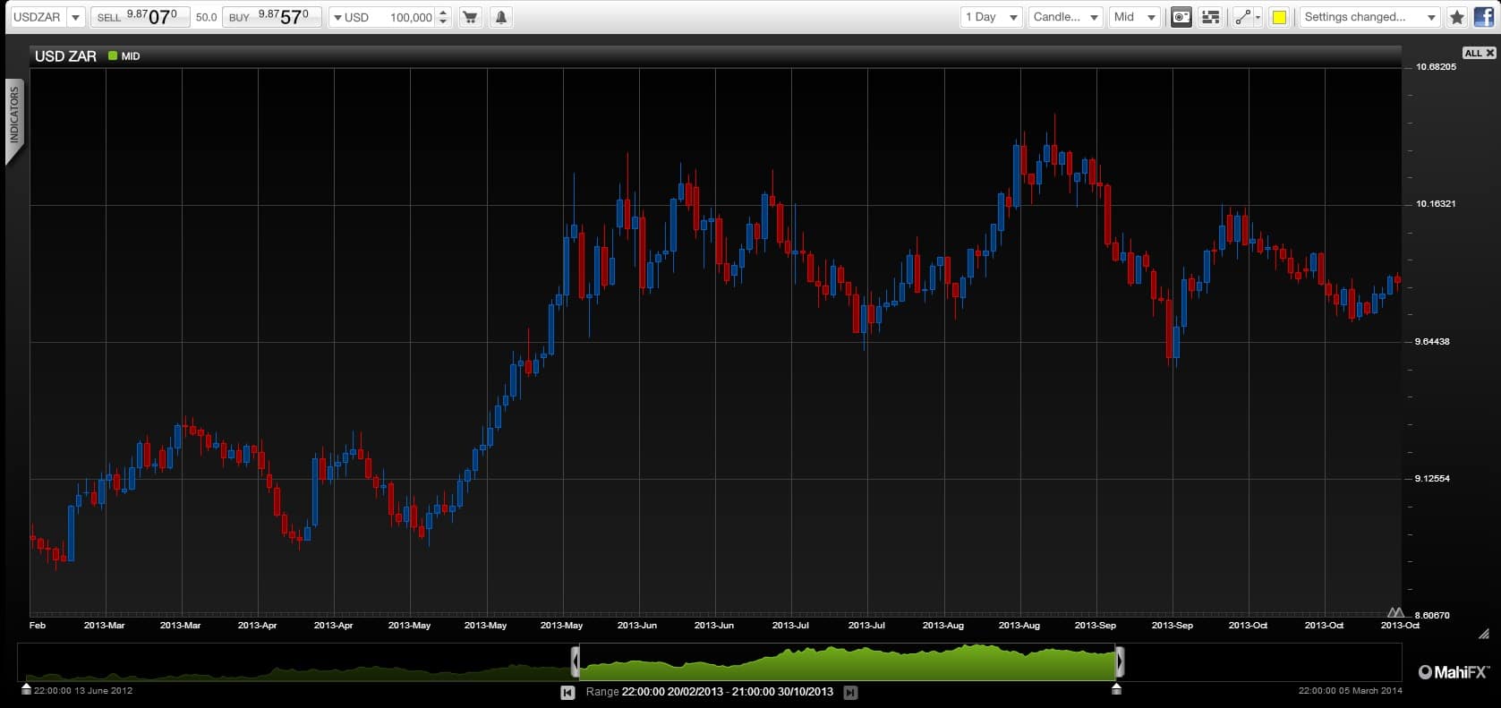
Task: Click the chart resize corner grip
Action: [x=1483, y=634]
